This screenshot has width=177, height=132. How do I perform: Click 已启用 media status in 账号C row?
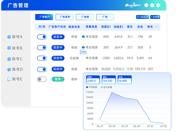pos(74,58)
